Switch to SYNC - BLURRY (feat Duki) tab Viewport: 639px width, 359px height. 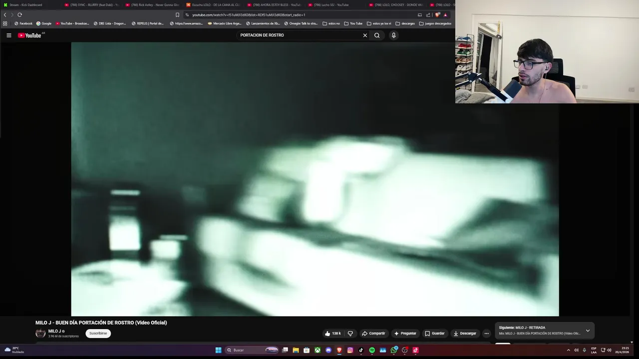click(91, 5)
